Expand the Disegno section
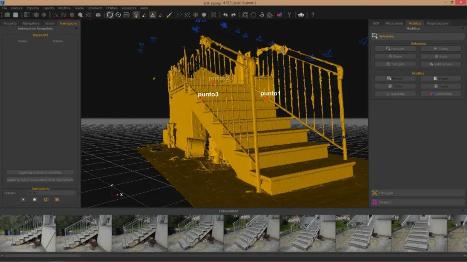 [418, 202]
